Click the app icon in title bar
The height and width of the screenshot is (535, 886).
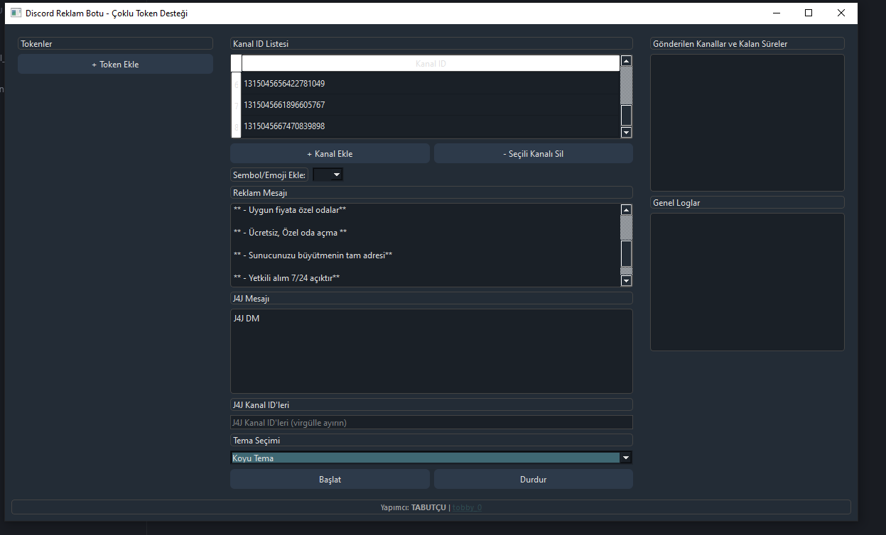pyautogui.click(x=16, y=13)
